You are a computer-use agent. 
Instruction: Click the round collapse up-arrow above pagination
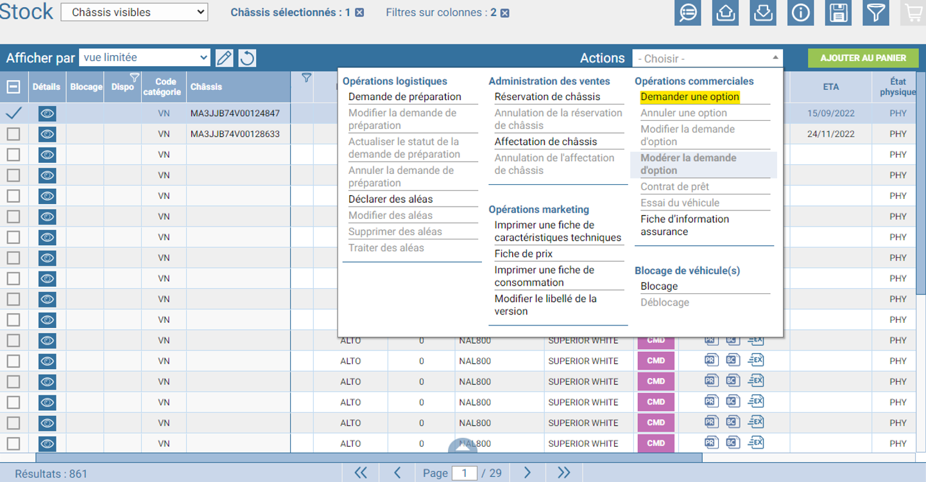(x=463, y=447)
